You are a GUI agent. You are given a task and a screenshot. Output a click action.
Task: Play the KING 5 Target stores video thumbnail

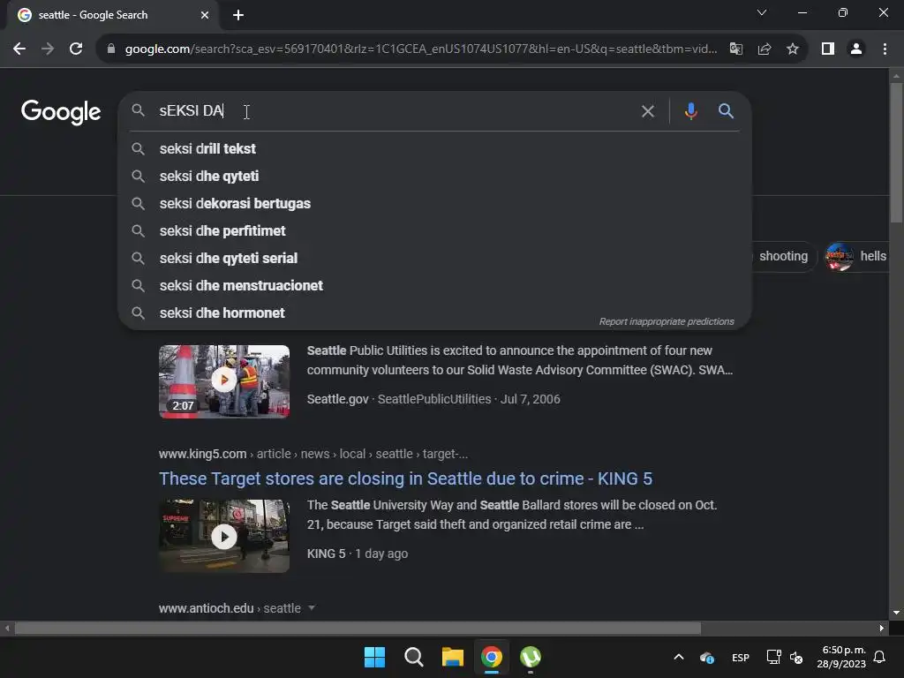224,536
